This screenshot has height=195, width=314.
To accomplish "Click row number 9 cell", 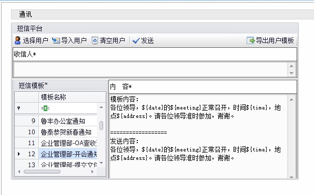I will [x=27, y=121].
